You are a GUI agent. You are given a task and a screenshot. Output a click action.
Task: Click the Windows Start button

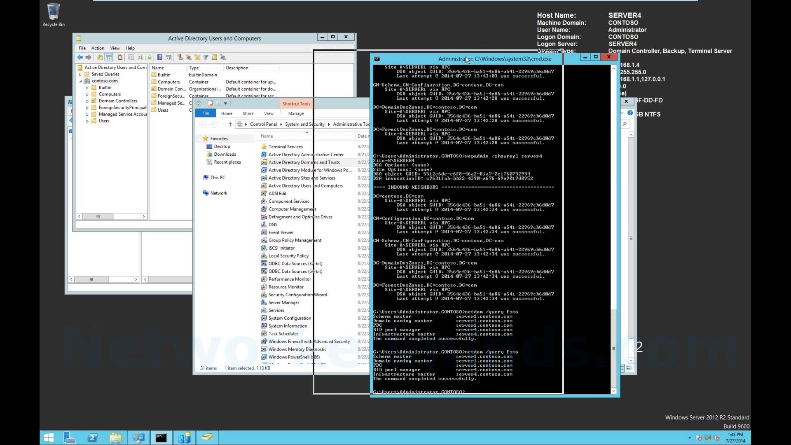tap(49, 438)
